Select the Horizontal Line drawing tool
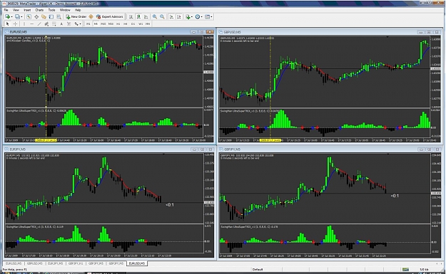The height and width of the screenshot is (274, 446). click(32, 23)
